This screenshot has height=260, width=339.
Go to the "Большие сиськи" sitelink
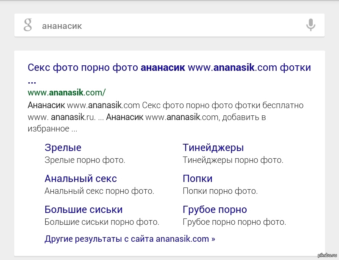click(x=83, y=210)
